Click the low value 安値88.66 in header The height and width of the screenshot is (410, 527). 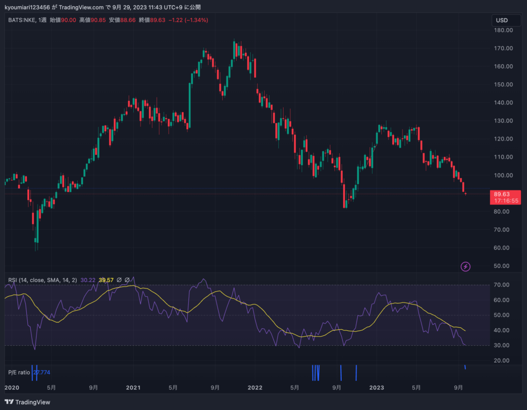click(122, 20)
